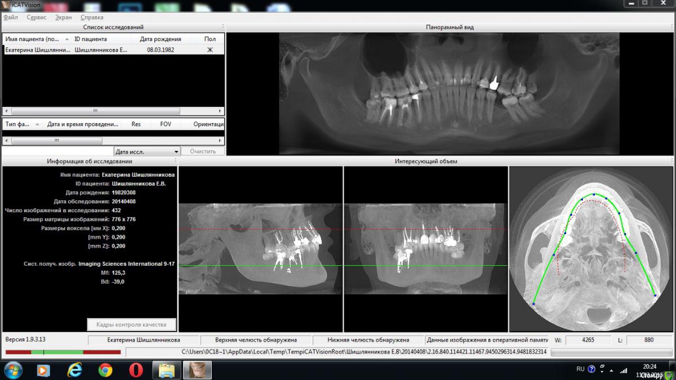Open the Файл menu

point(10,17)
